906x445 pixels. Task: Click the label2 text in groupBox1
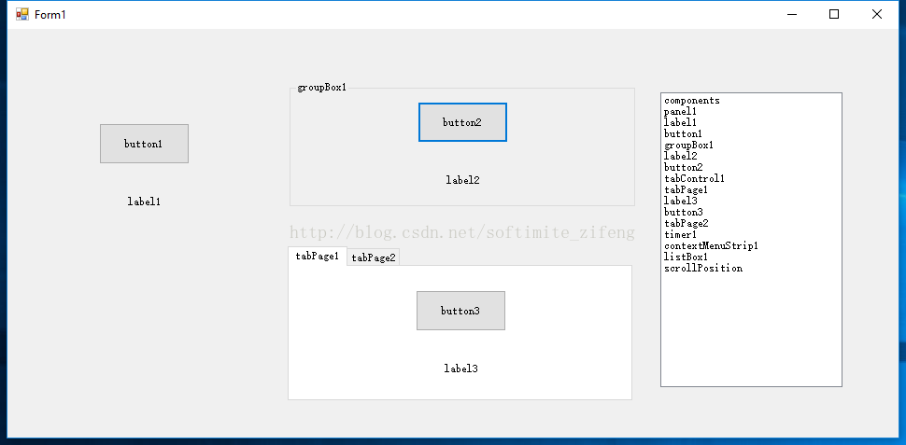pos(462,180)
